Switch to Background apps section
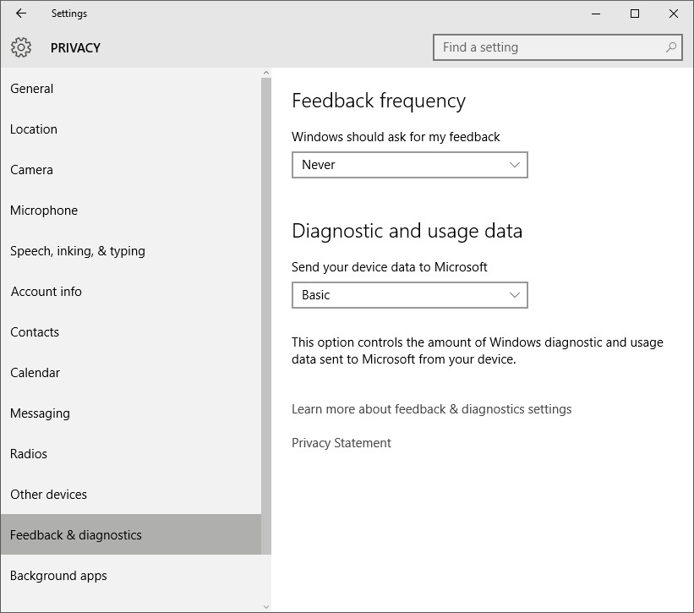The height and width of the screenshot is (613, 694). click(58, 576)
